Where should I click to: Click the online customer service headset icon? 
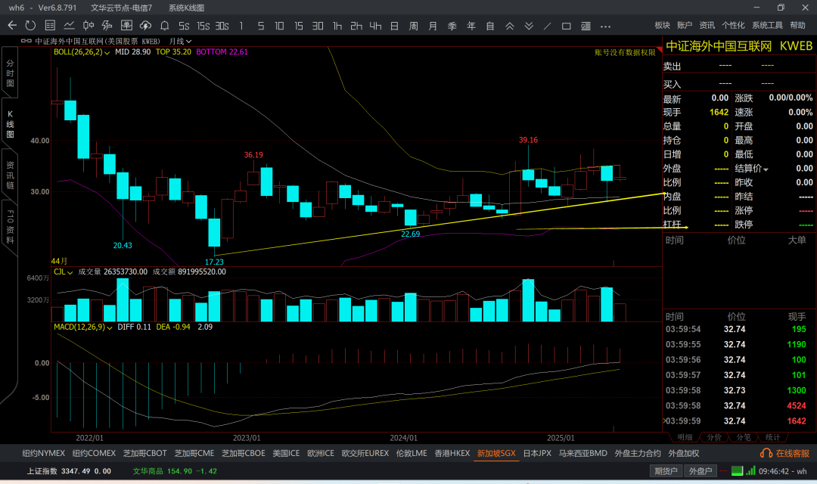766,453
